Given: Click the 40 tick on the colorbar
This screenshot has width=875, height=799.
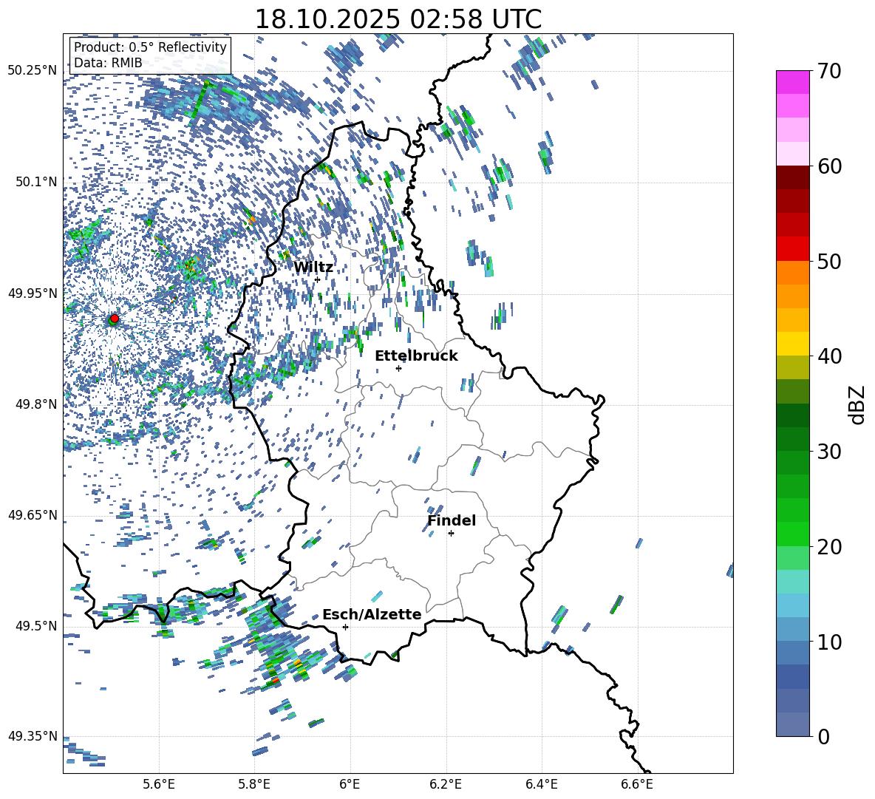Looking at the screenshot, I should pyautogui.click(x=829, y=356).
